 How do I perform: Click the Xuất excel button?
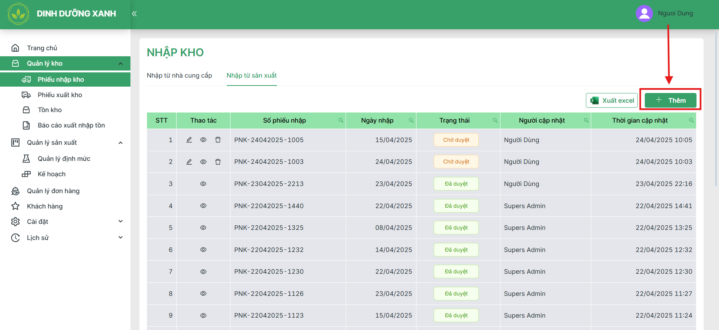click(x=612, y=100)
